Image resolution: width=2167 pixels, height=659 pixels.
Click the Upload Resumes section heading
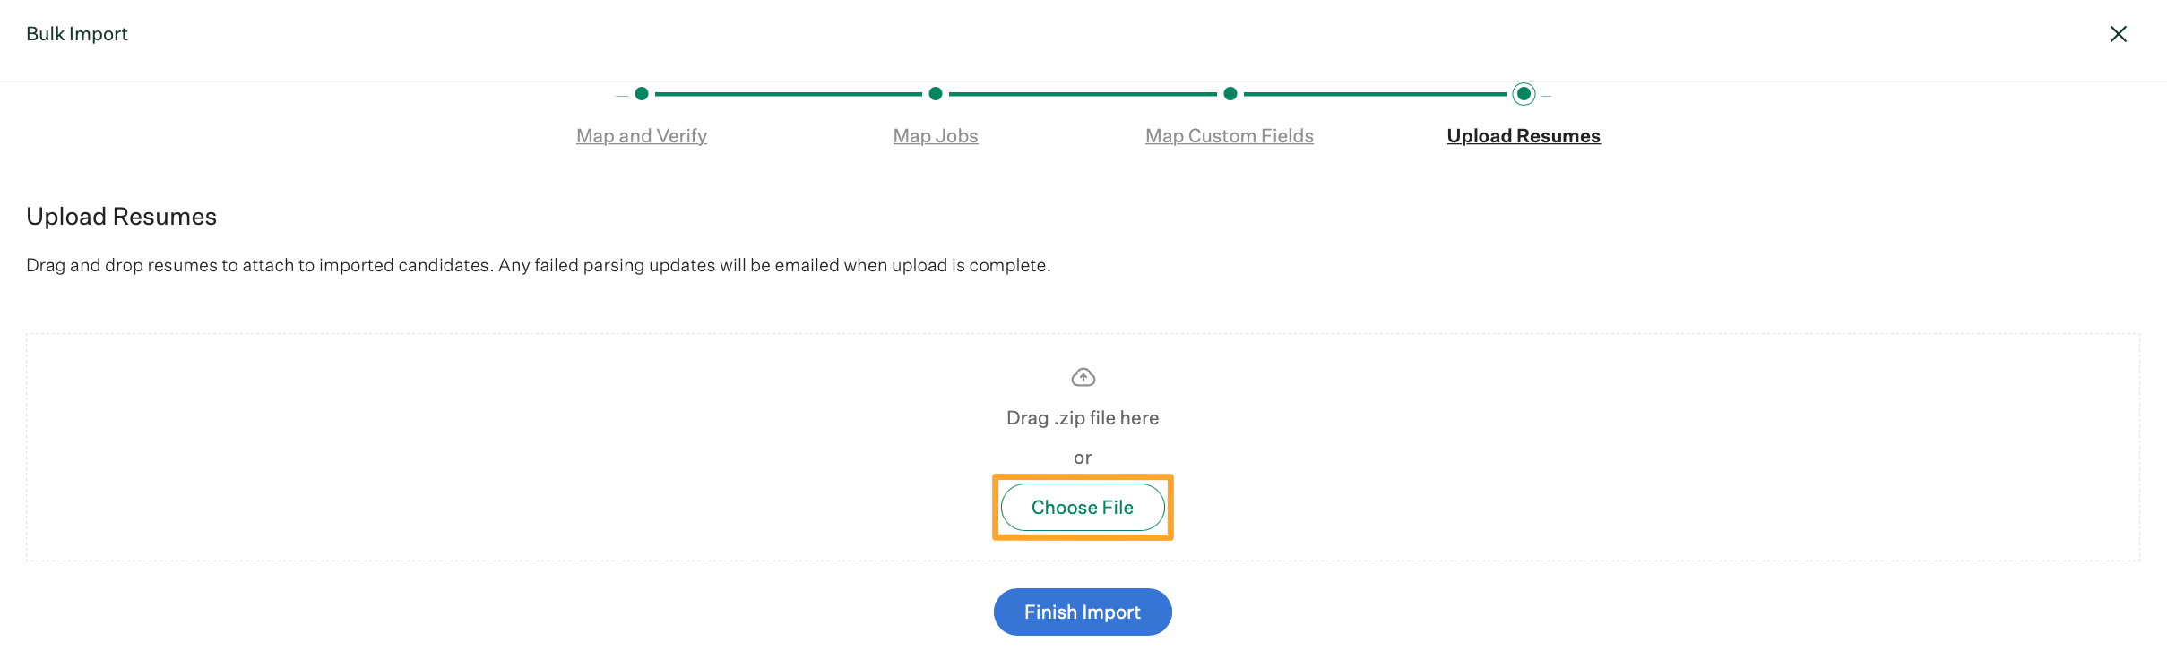click(122, 217)
